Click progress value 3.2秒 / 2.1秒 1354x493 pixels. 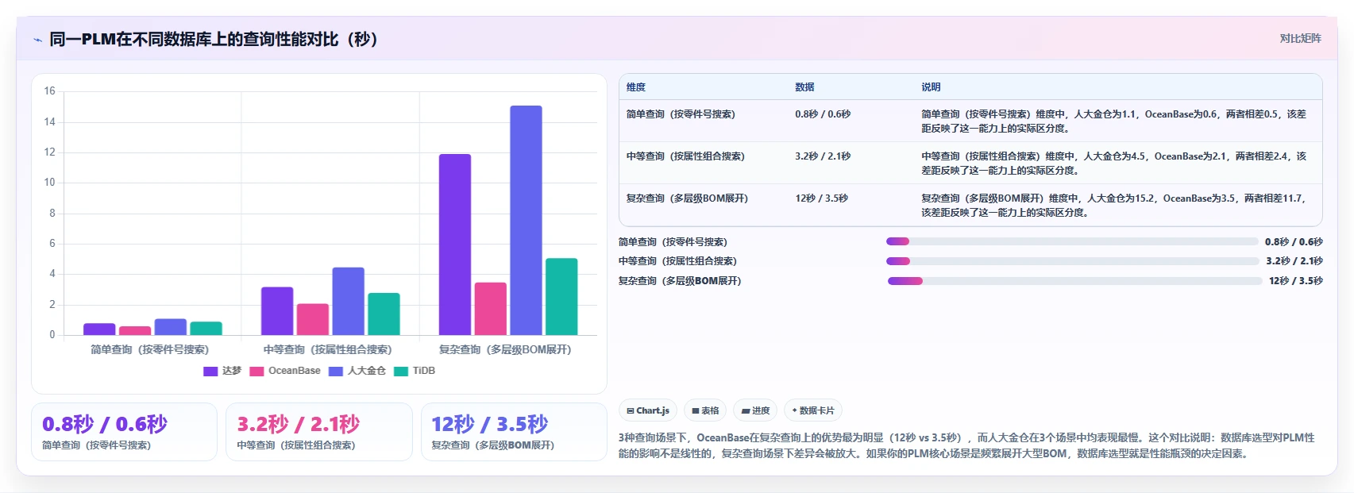point(1294,261)
